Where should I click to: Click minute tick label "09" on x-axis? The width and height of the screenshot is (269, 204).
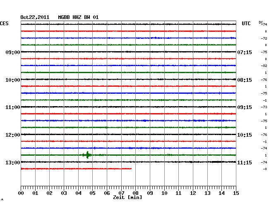coord(150,193)
